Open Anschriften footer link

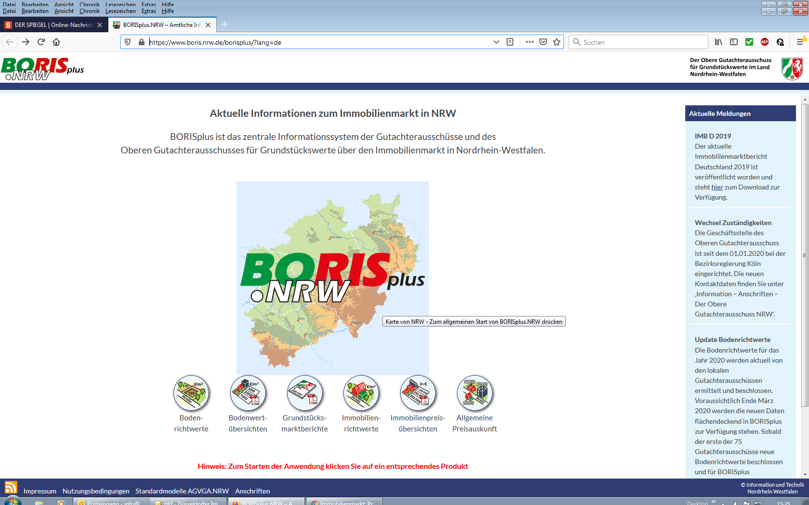click(x=252, y=491)
